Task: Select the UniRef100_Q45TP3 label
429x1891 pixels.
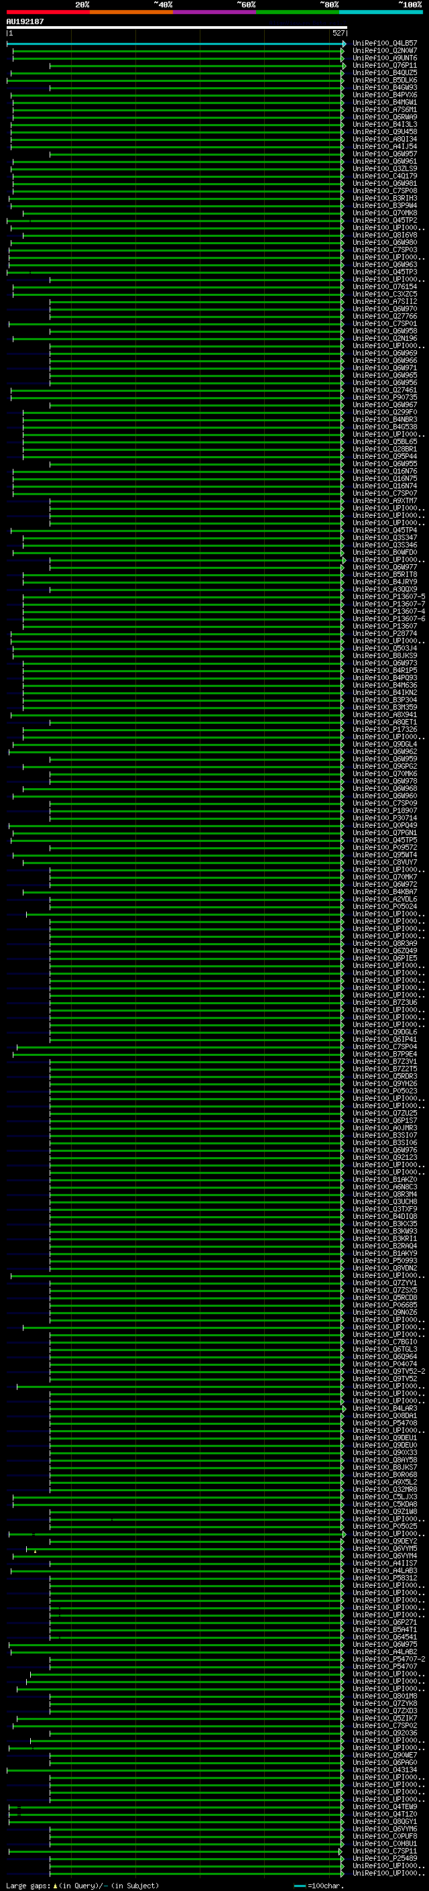Action: tap(385, 272)
